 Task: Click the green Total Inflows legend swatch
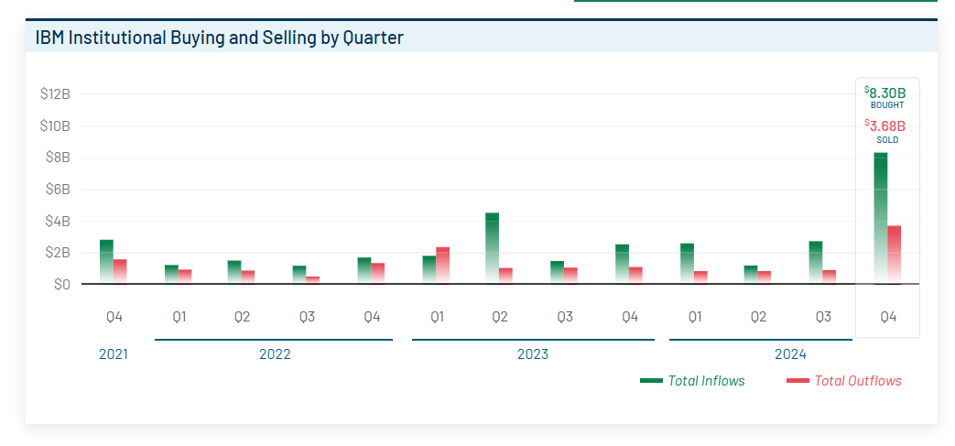[x=651, y=381]
